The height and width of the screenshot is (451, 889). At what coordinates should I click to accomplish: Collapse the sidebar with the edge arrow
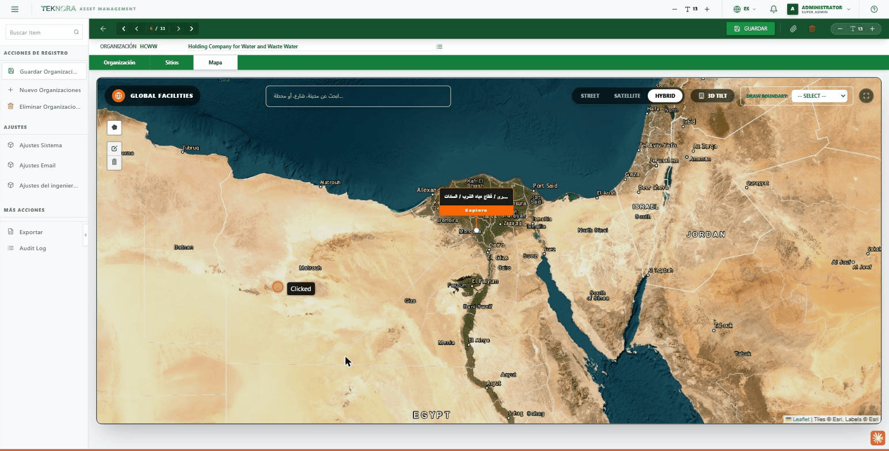pos(85,235)
